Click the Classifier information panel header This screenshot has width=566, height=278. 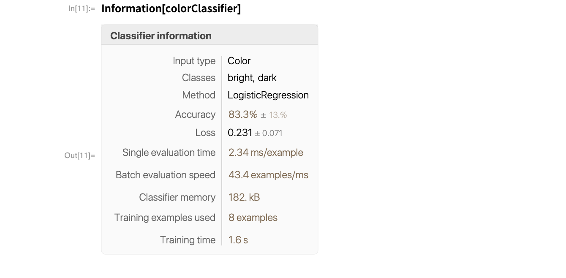click(161, 36)
